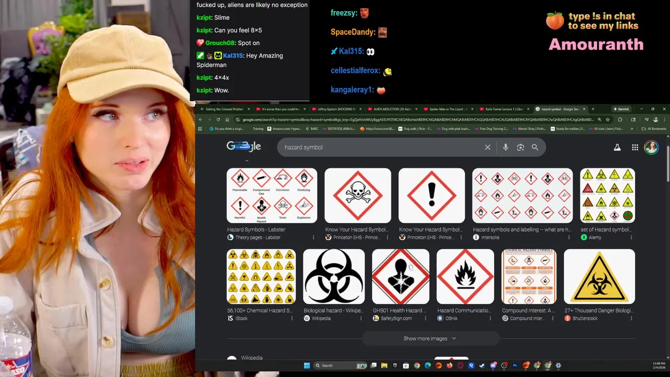Open the Google apps grid icon

pyautogui.click(x=635, y=148)
